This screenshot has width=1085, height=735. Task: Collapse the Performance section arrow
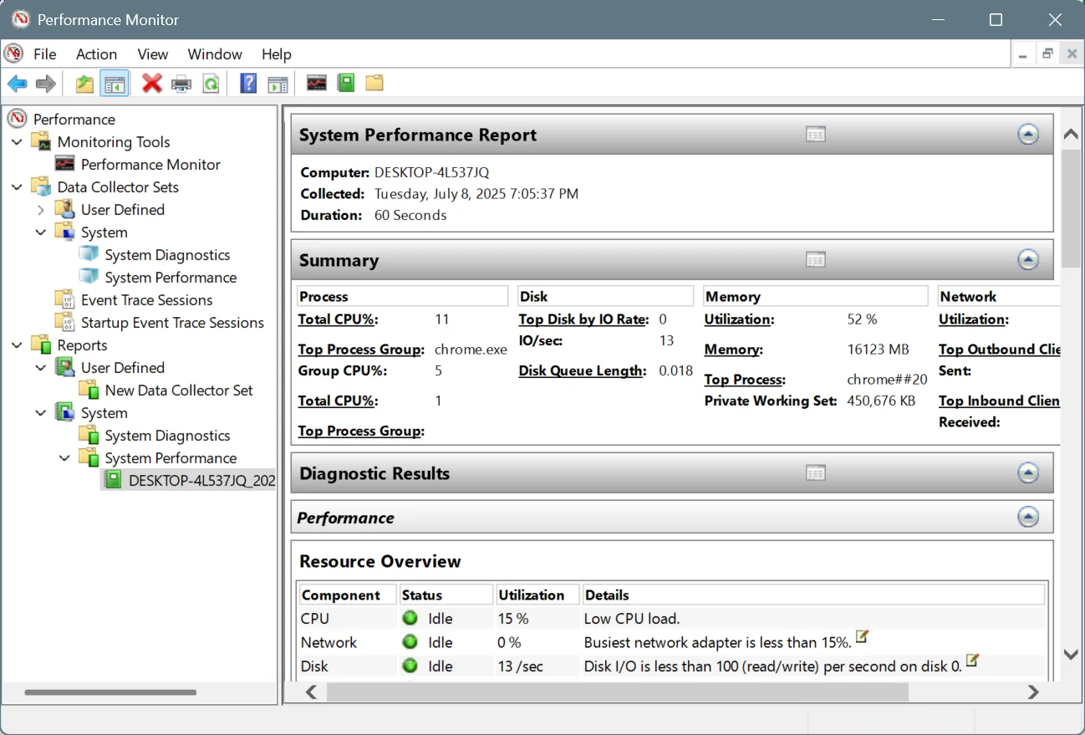(x=1028, y=518)
